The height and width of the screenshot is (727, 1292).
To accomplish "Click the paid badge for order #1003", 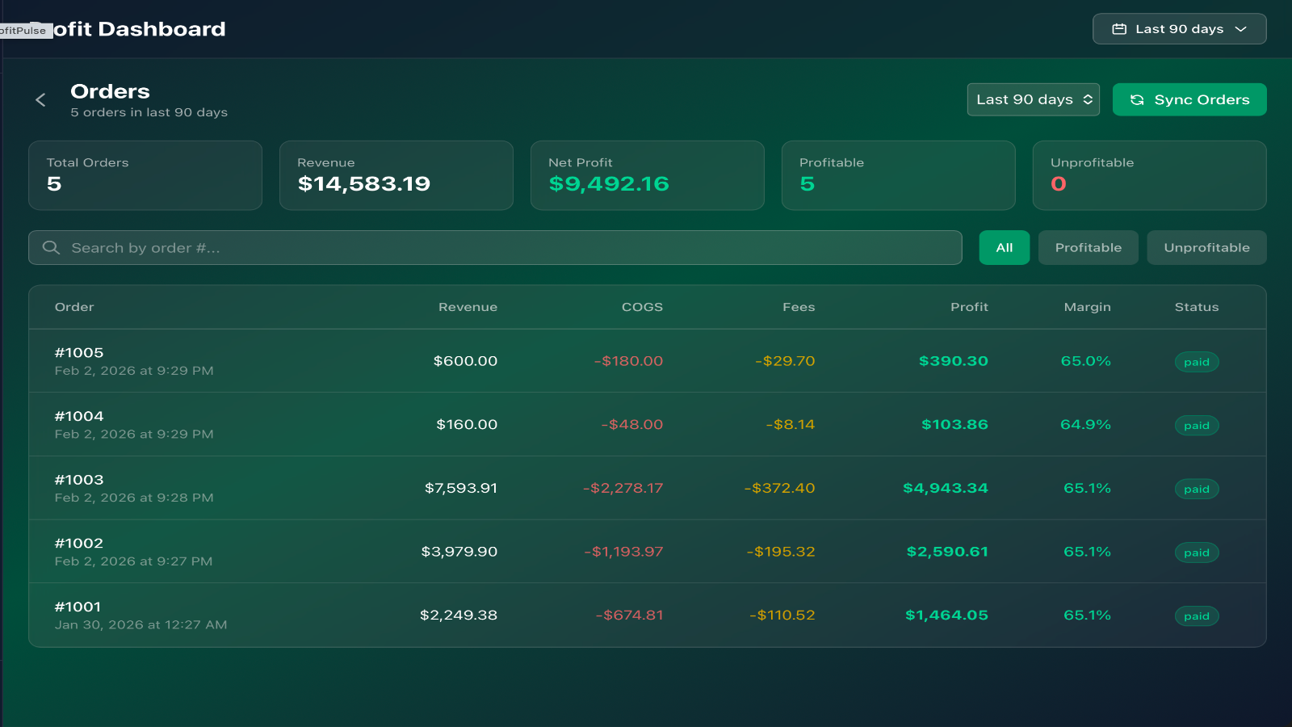I will pyautogui.click(x=1197, y=490).
